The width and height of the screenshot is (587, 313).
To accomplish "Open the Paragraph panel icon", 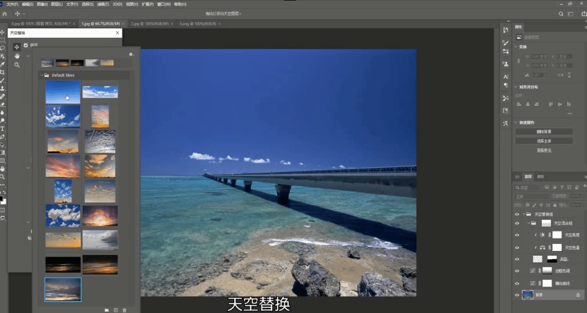I will 506,85.
